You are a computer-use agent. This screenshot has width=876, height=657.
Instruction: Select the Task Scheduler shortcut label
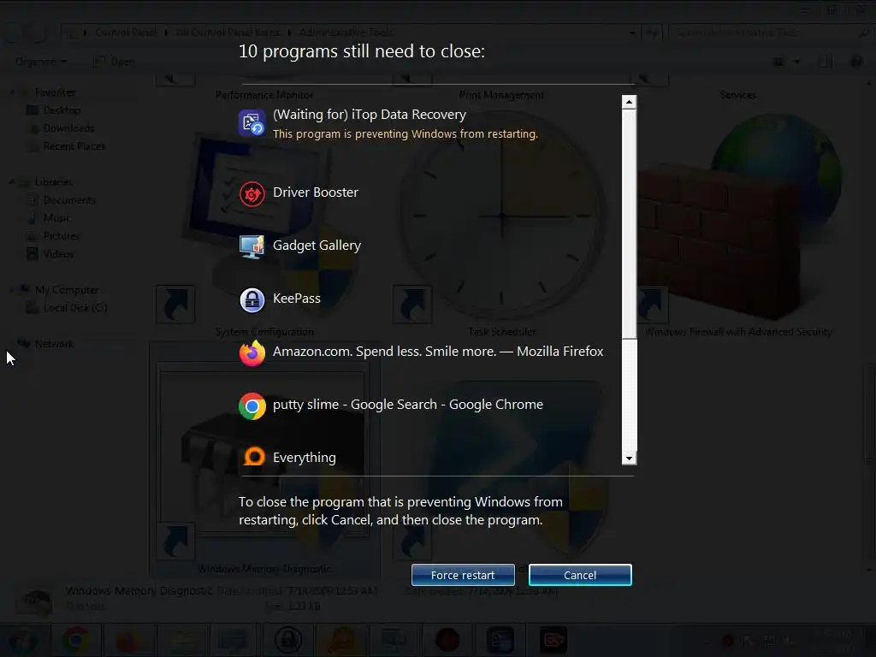(501, 332)
